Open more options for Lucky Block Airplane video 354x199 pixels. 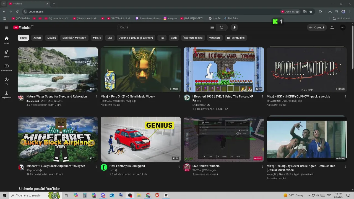pos(96,166)
